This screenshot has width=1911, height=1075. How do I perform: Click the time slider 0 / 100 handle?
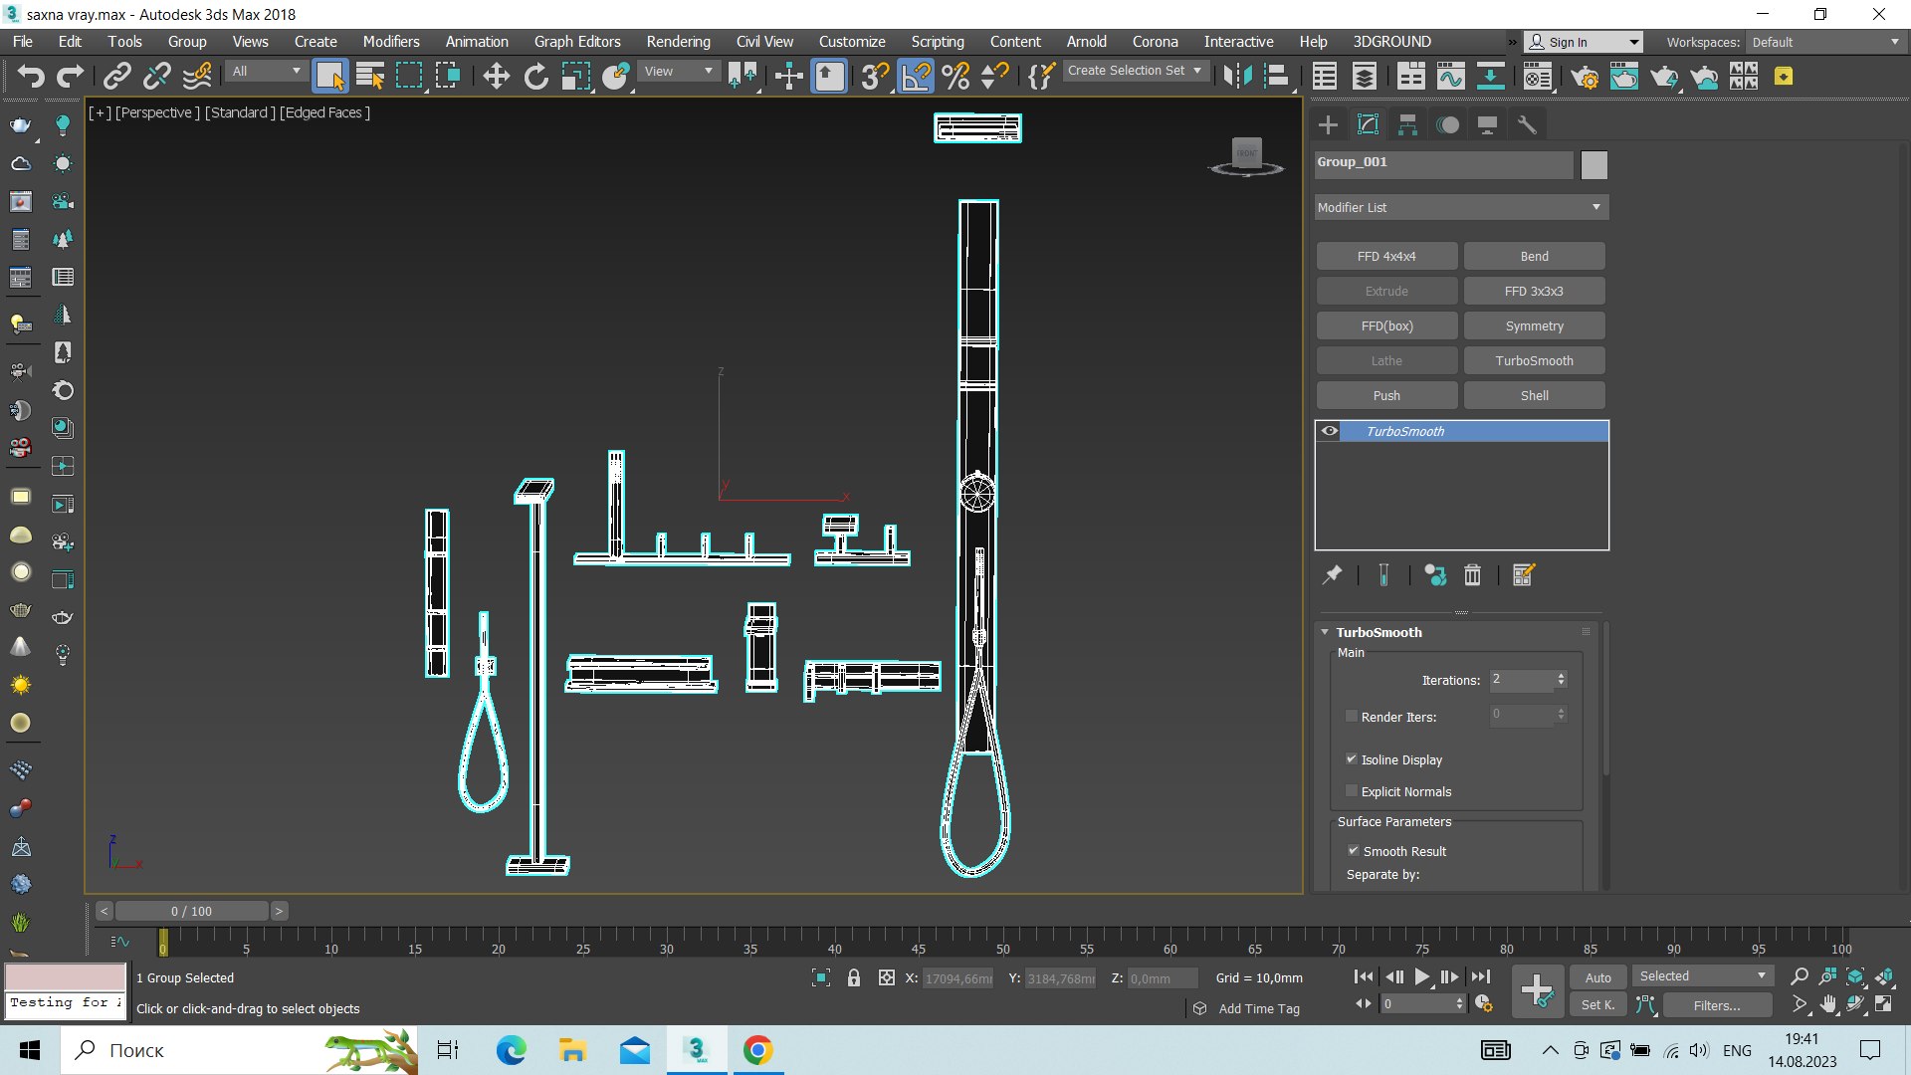click(191, 911)
